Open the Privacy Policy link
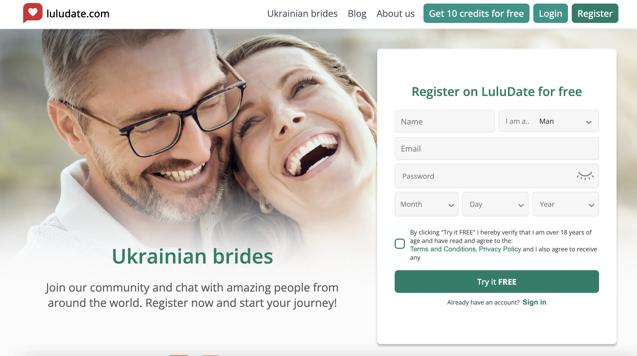 coord(500,249)
